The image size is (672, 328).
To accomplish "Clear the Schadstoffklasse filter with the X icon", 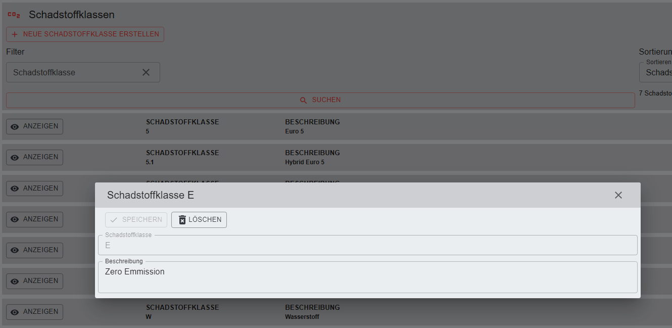I will pos(146,72).
